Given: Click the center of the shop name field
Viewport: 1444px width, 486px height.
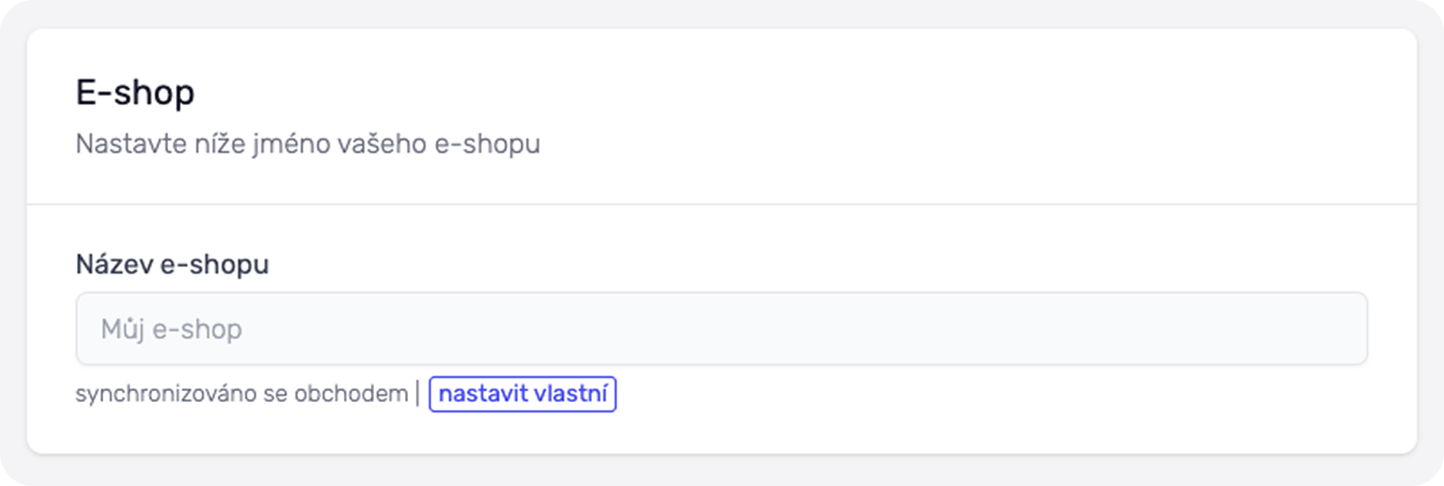Looking at the screenshot, I should tap(721, 328).
